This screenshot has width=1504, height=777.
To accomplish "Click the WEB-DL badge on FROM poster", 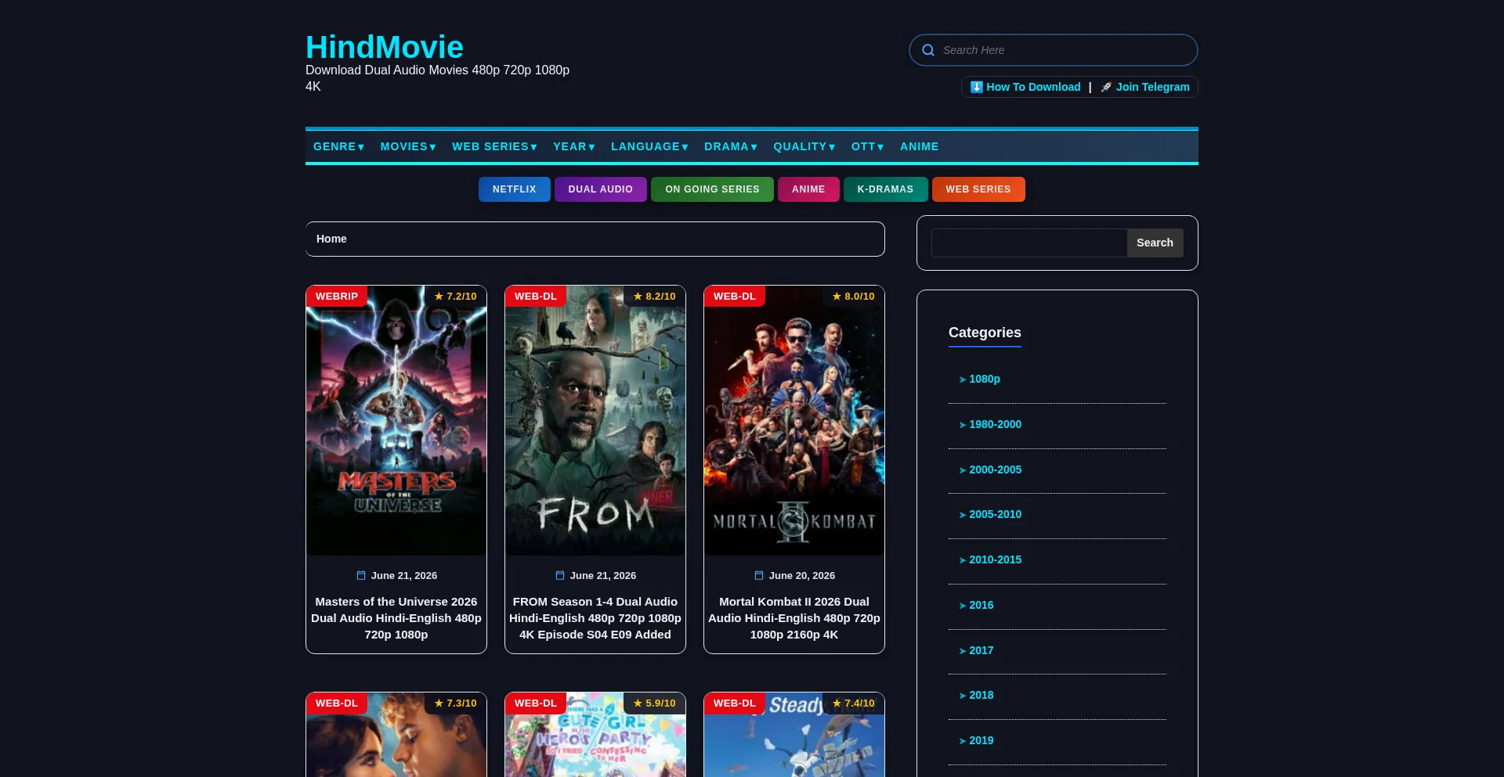I will coord(536,297).
